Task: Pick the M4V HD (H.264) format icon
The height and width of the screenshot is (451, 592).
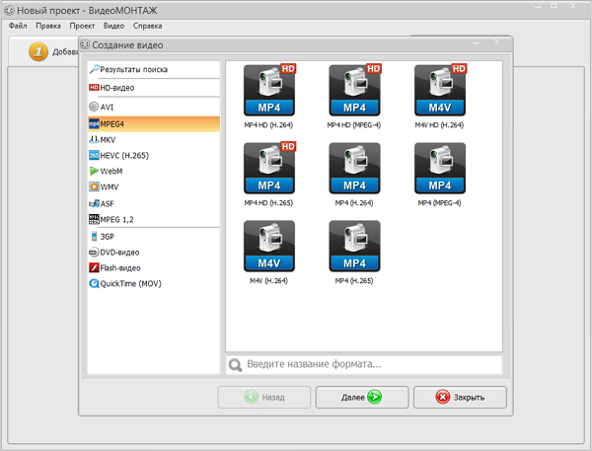Action: 440,90
